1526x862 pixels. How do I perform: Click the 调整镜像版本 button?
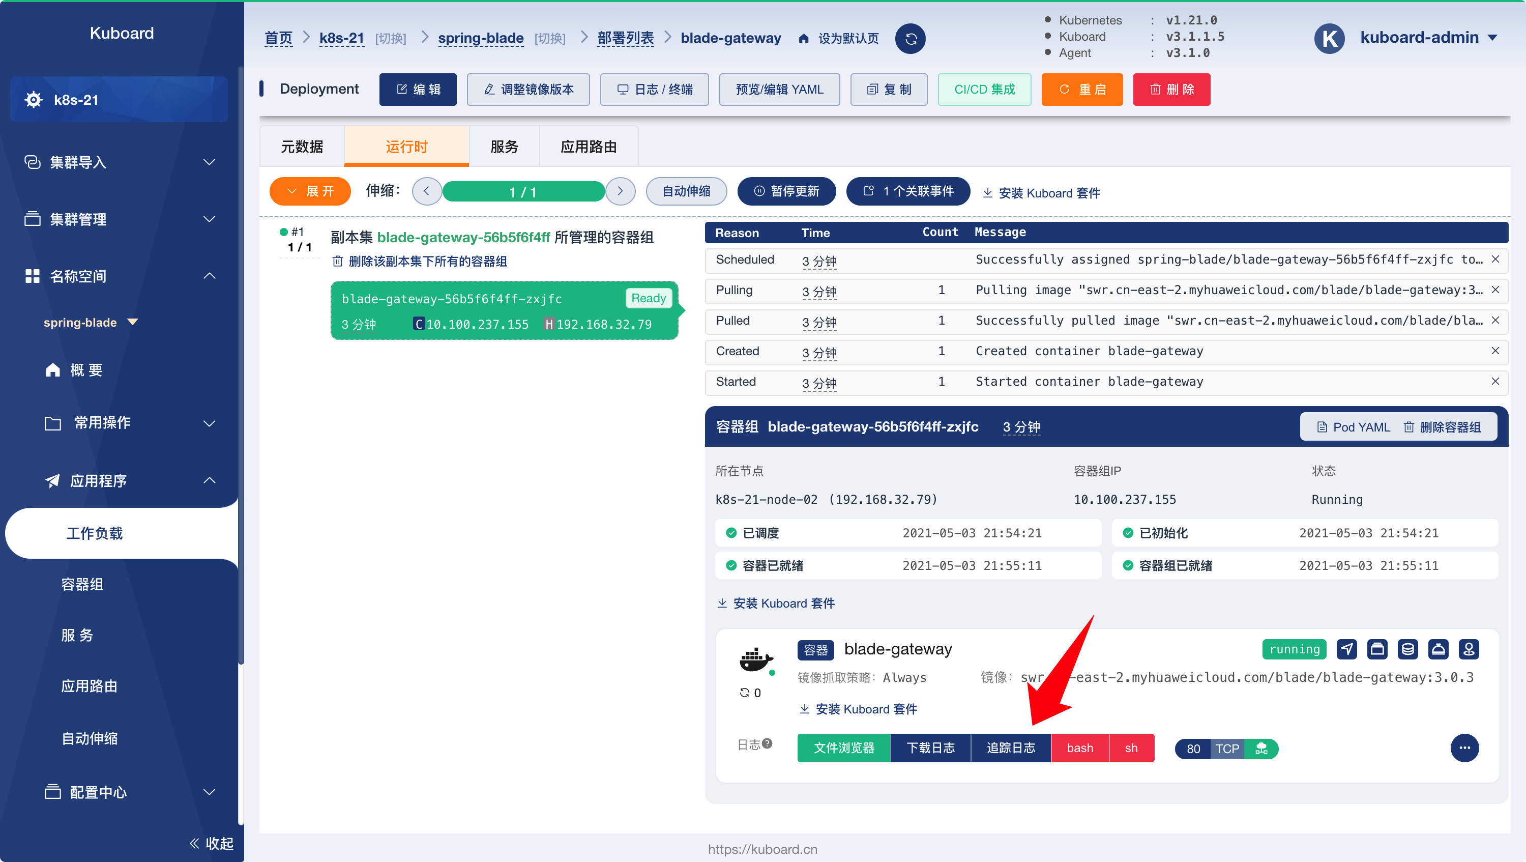528,90
